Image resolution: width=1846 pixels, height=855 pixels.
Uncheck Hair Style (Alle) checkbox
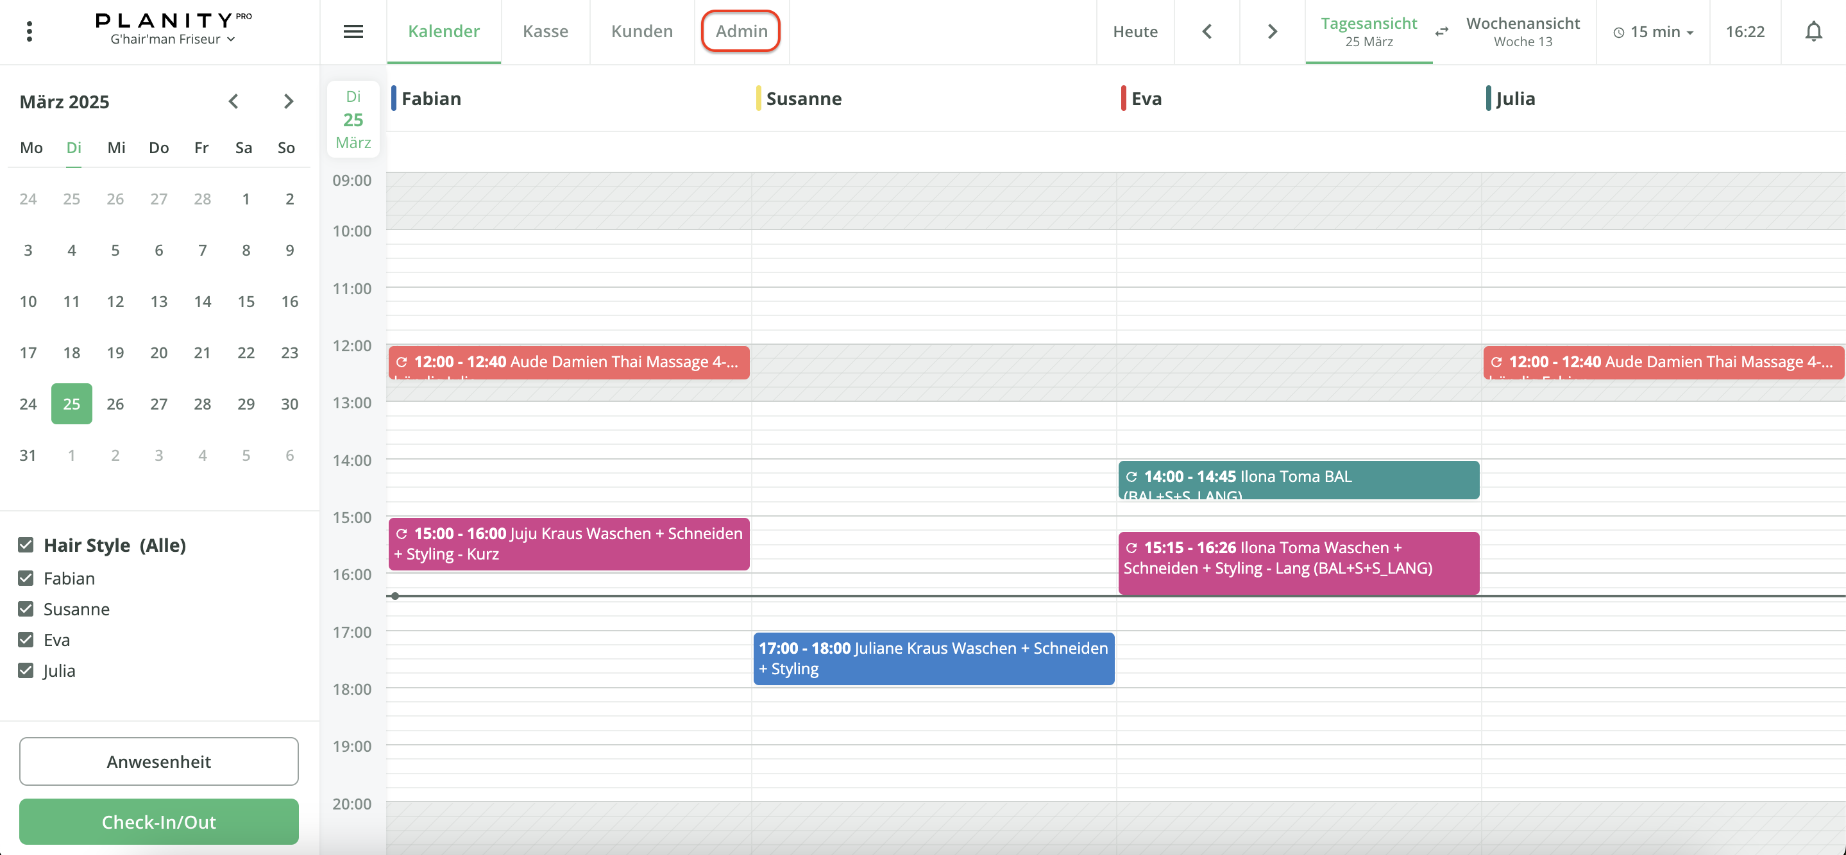(x=26, y=545)
